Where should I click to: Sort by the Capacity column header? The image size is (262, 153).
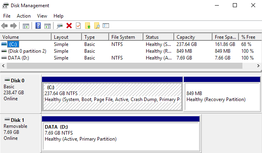tap(193, 37)
